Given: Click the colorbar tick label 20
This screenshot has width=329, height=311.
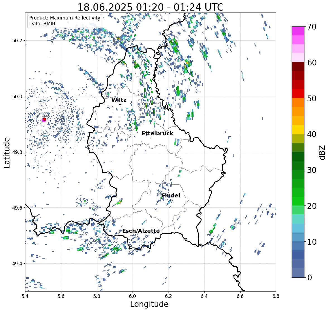Looking at the screenshot, I should tap(312, 206).
